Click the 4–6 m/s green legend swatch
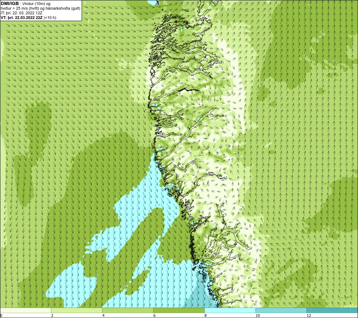 point(128,310)
